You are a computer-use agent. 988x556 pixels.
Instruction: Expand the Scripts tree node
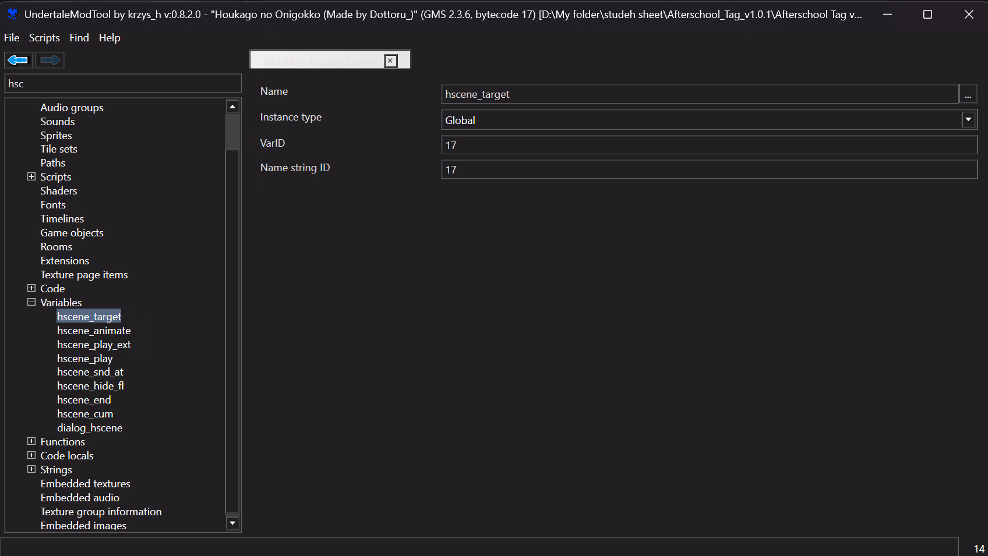pyautogui.click(x=31, y=176)
